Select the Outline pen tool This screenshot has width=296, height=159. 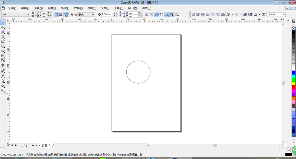3,81
